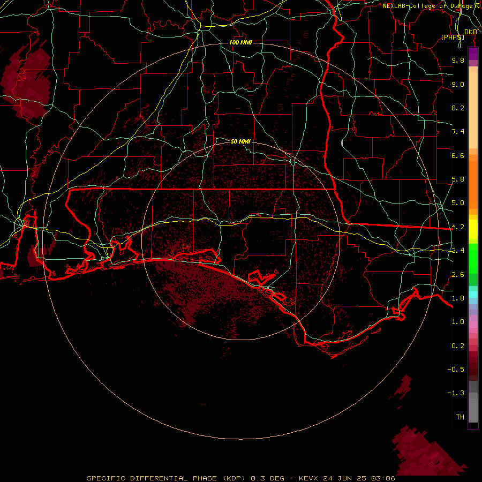
Task: Select the 5.0 color scale value
Action: point(458,203)
